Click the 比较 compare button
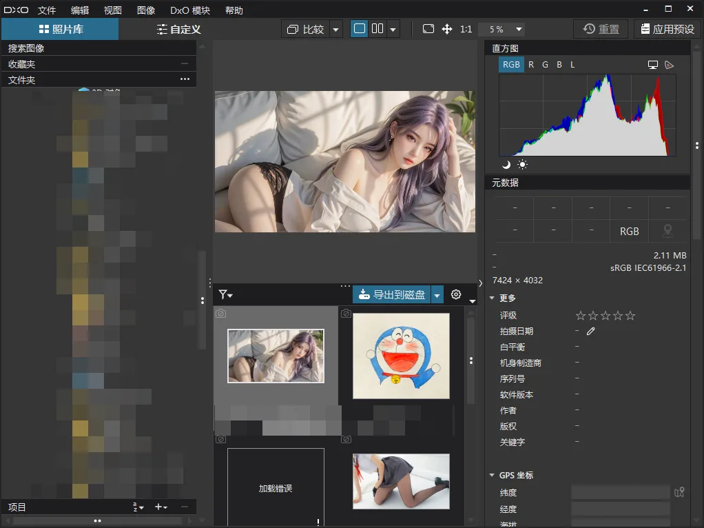The width and height of the screenshot is (704, 528). click(x=306, y=29)
